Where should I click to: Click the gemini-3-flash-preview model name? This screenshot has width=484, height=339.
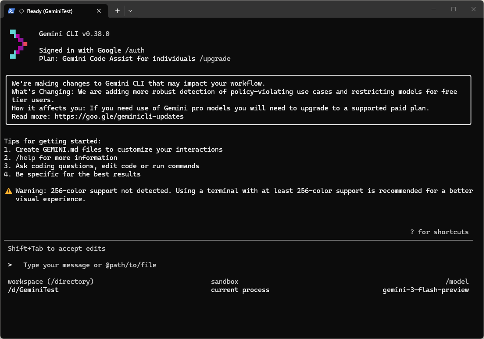[425, 290]
